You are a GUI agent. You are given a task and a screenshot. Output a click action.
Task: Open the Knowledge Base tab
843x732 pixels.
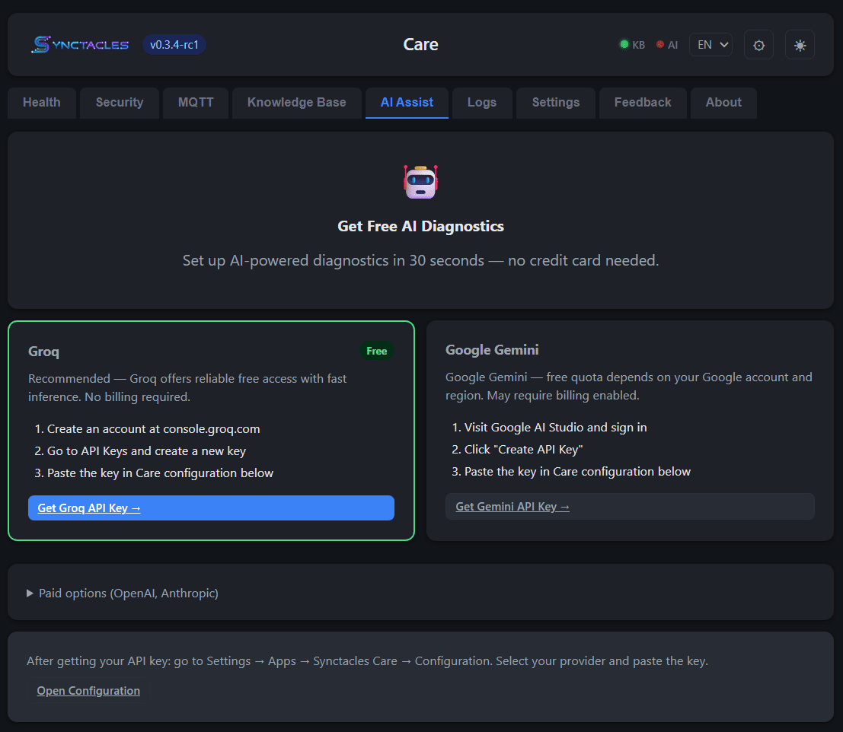pos(296,103)
